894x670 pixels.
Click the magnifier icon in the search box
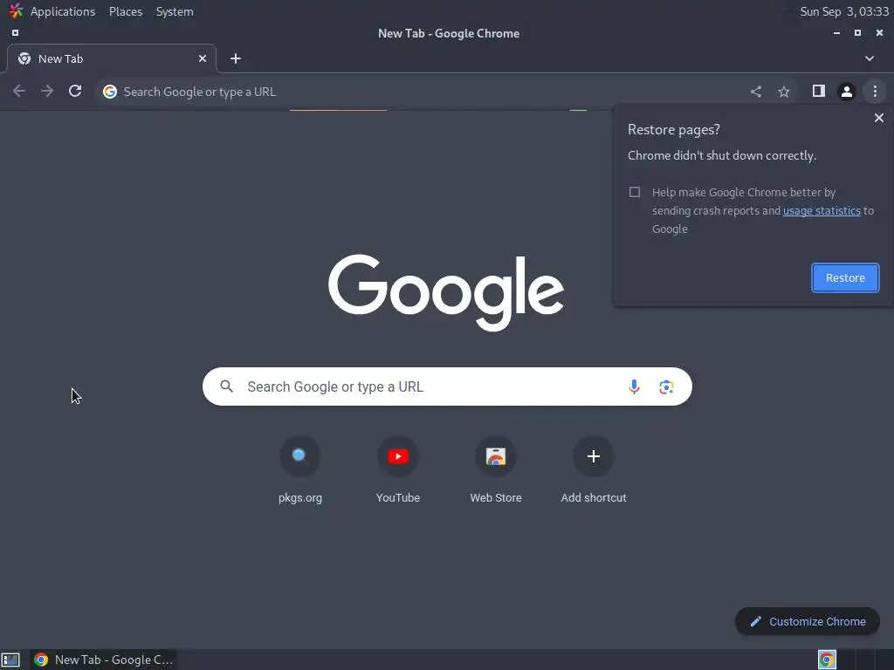coord(226,386)
